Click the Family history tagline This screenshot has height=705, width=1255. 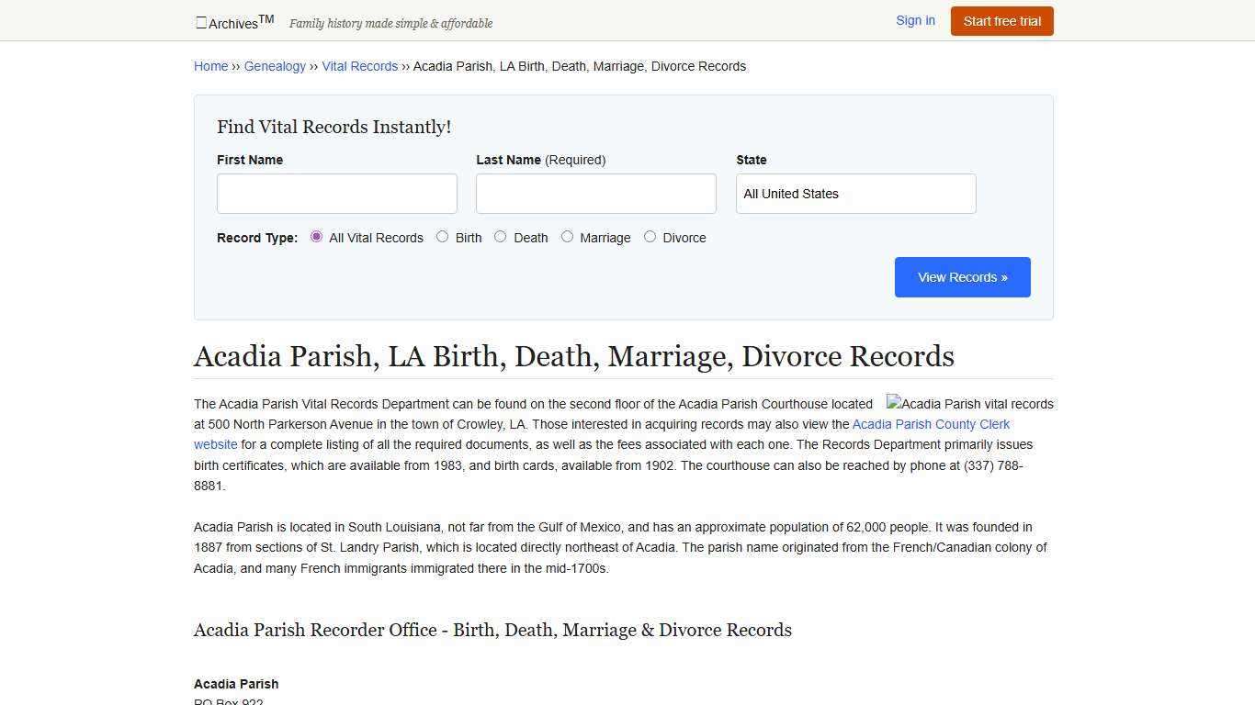click(x=390, y=23)
